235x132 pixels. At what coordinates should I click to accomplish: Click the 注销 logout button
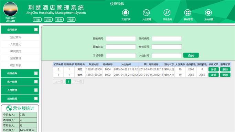tap(37, 20)
